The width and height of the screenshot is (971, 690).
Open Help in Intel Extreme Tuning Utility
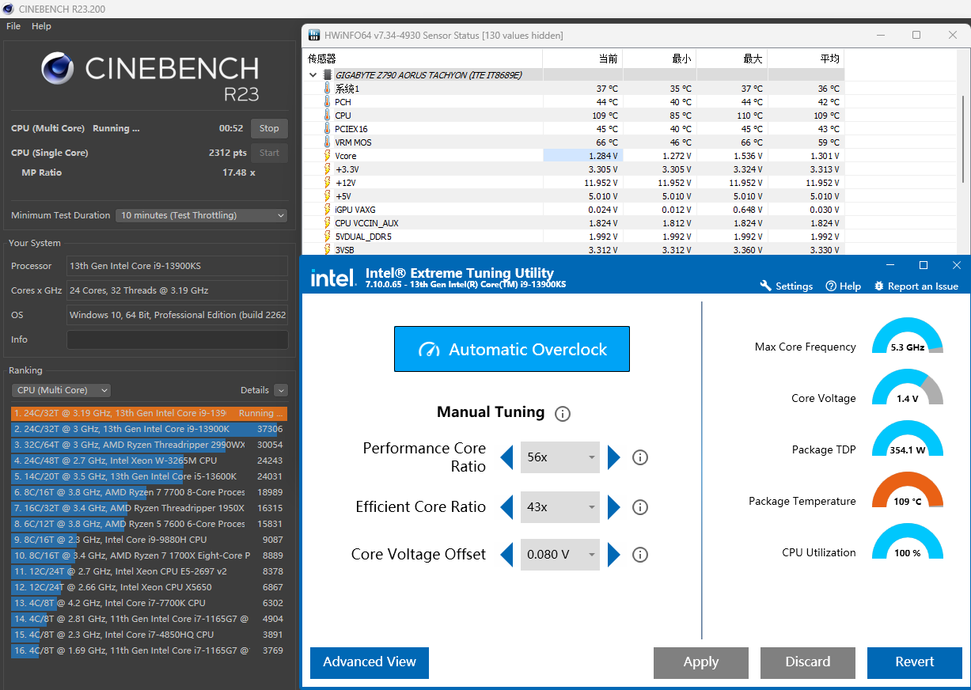coord(831,286)
